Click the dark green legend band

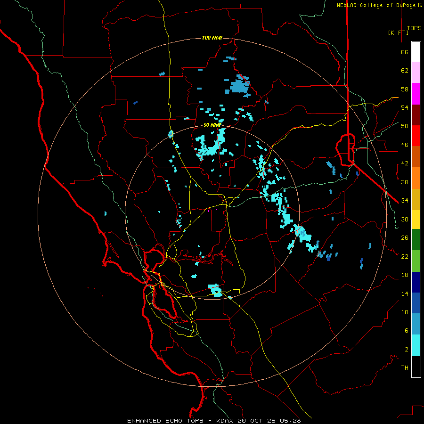(416, 240)
